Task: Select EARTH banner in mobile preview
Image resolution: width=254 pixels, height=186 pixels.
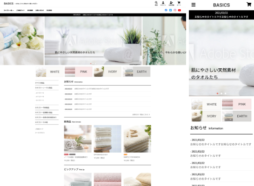Action: [236, 116]
